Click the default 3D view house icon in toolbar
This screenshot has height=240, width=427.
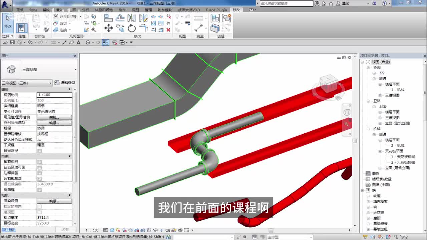click(88, 42)
